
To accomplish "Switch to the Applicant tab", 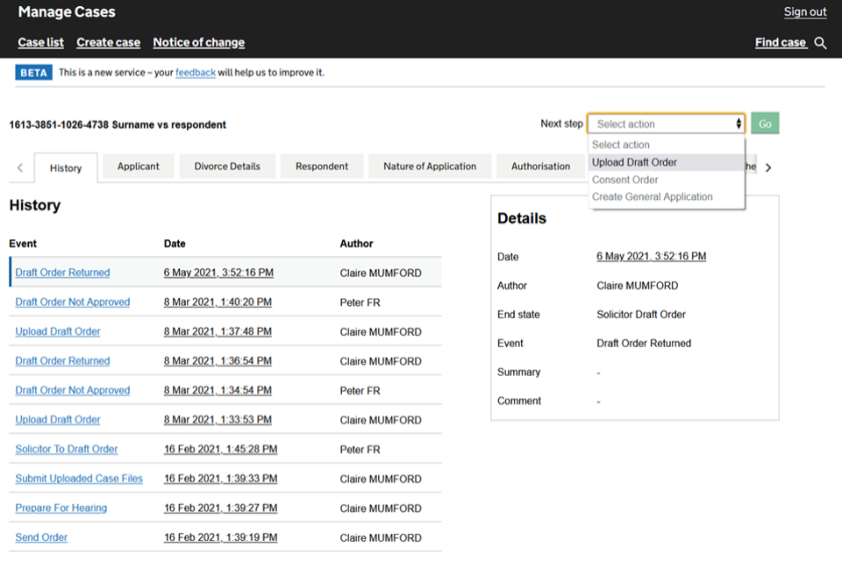I will pyautogui.click(x=139, y=167).
